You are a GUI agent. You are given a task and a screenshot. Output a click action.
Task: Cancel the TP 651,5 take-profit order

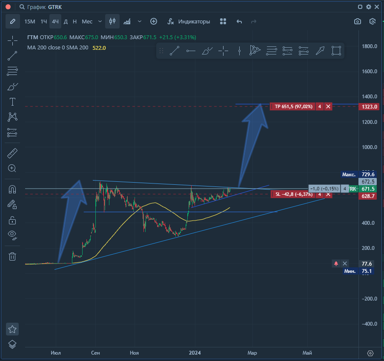tap(328, 106)
